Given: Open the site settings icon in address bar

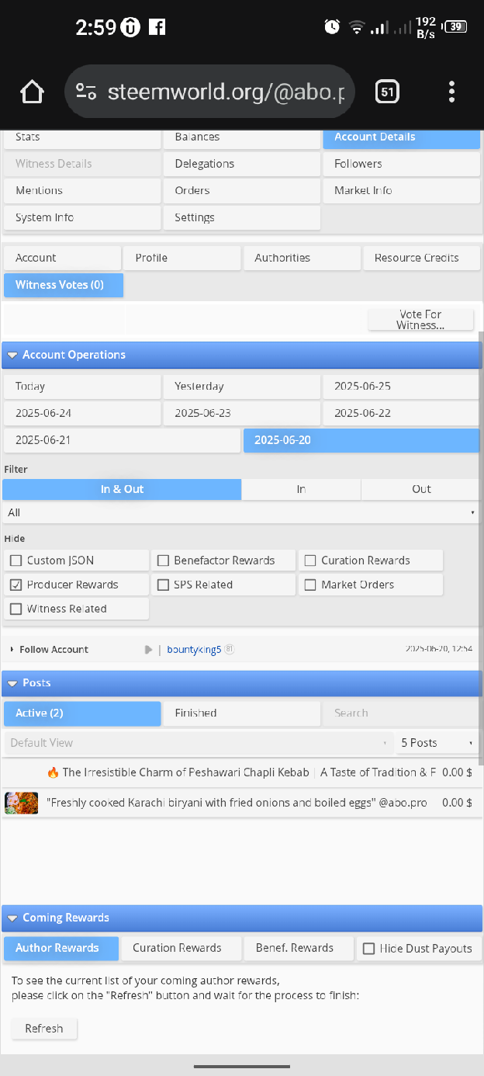Looking at the screenshot, I should (86, 92).
